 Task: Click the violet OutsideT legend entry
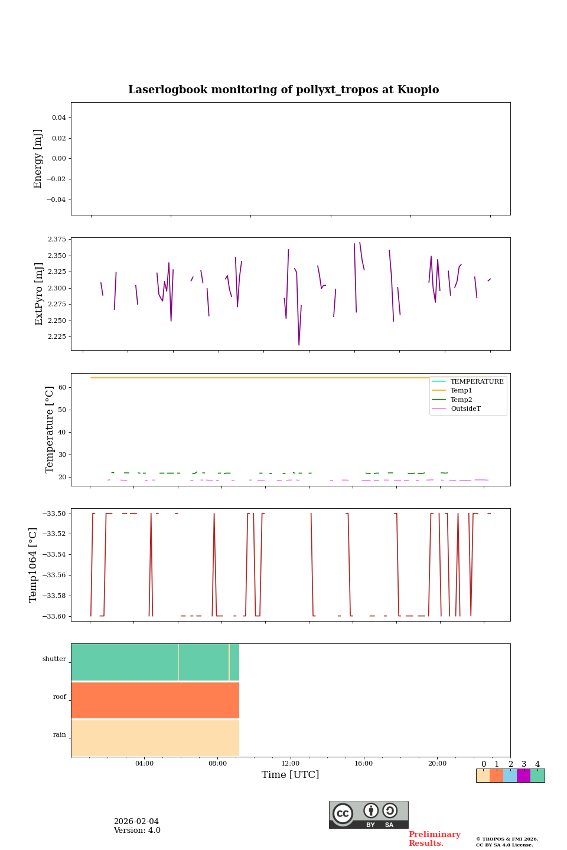(465, 408)
